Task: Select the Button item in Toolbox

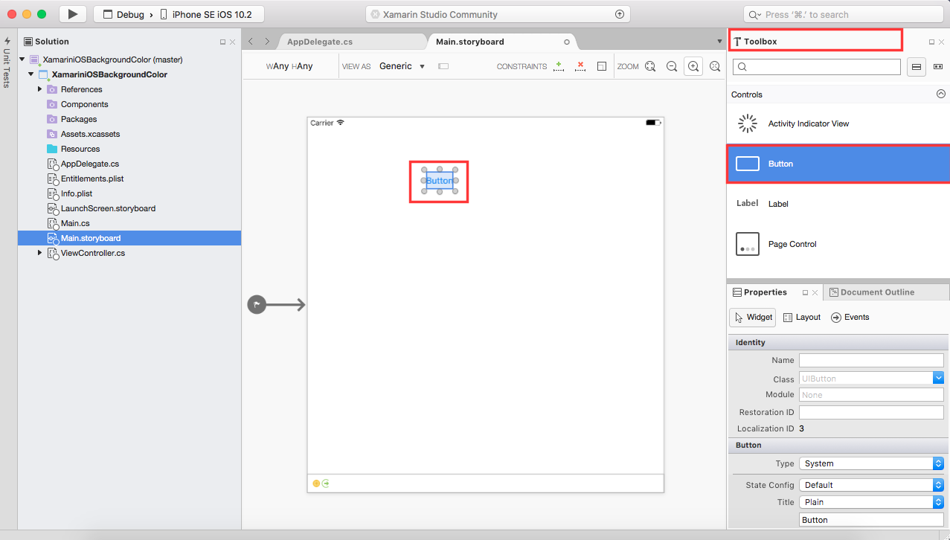Action: point(838,164)
